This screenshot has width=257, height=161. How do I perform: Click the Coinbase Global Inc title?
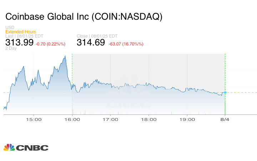pyautogui.click(x=84, y=16)
